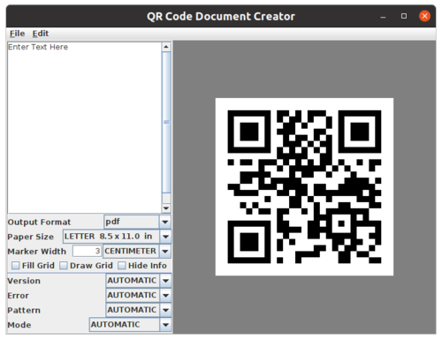Open the Edit menu
The image size is (442, 340).
coord(41,34)
